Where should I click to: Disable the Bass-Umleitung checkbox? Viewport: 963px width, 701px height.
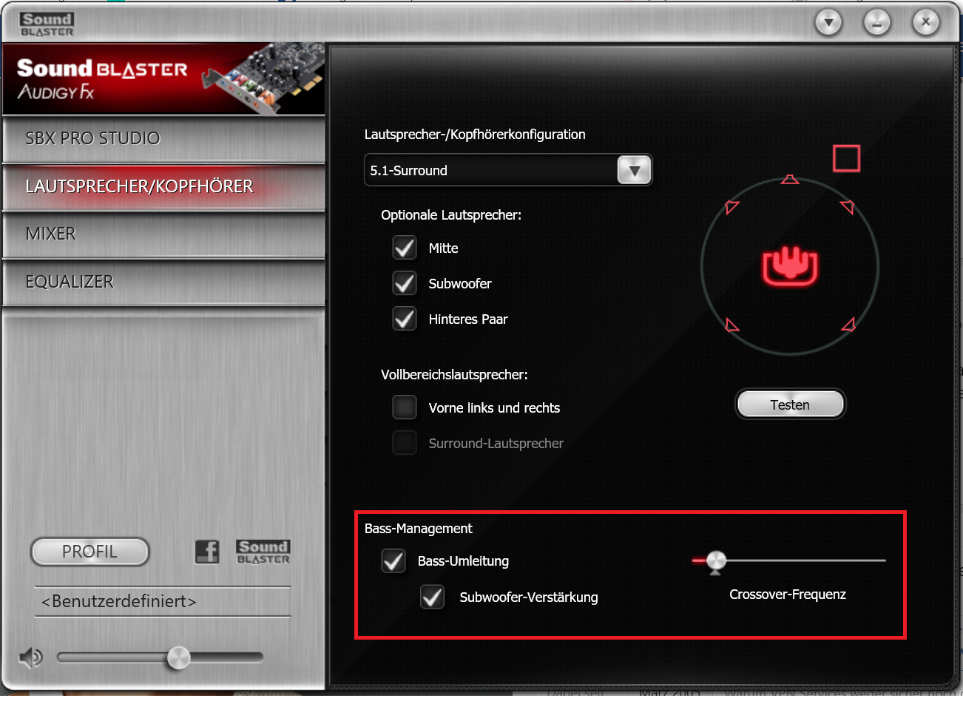[393, 561]
